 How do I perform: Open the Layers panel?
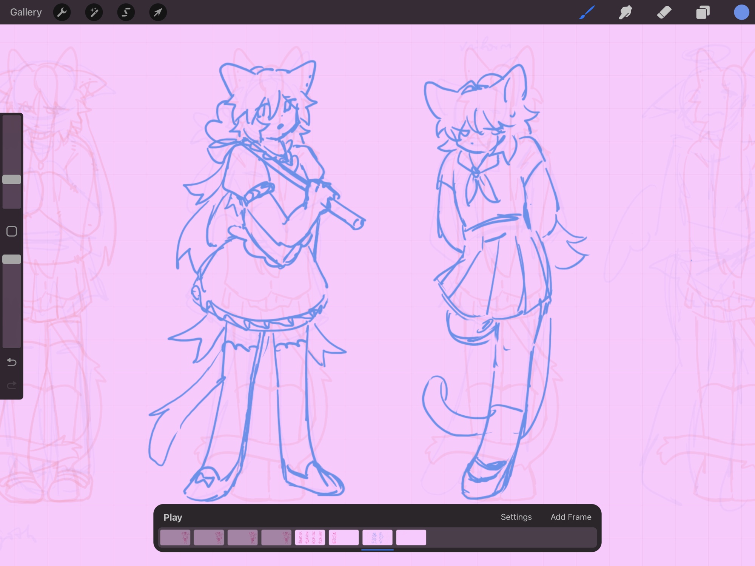tap(703, 12)
